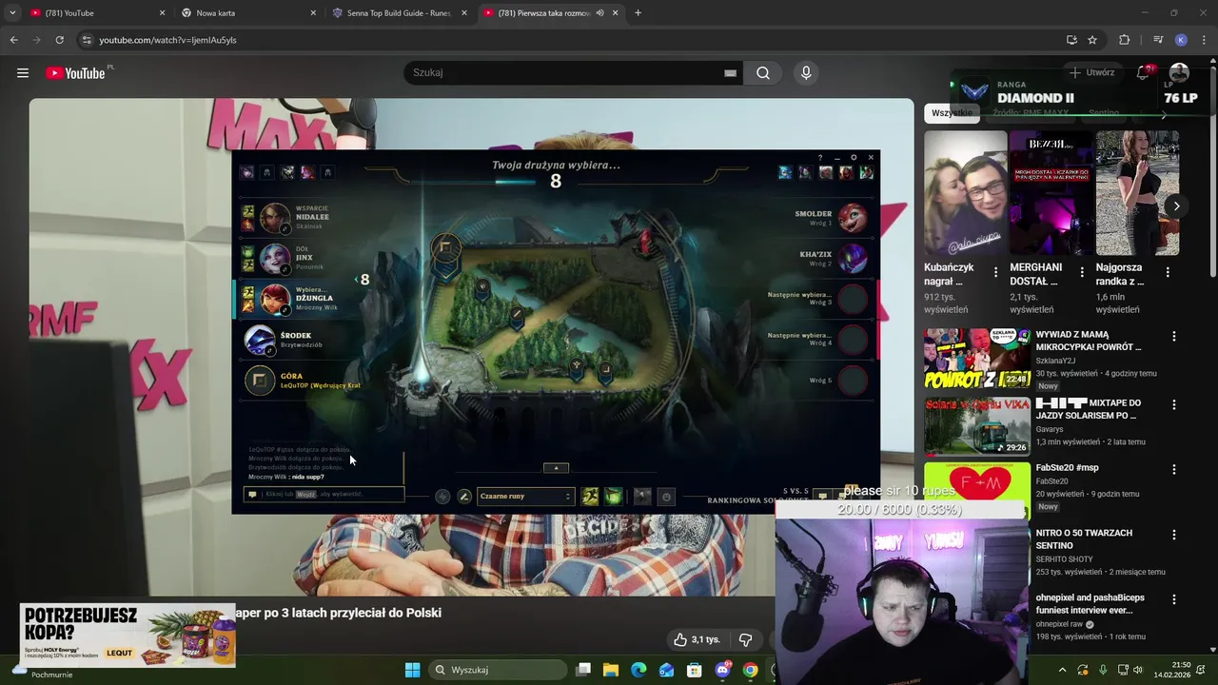
Task: Go back in browser history
Action: (13, 40)
